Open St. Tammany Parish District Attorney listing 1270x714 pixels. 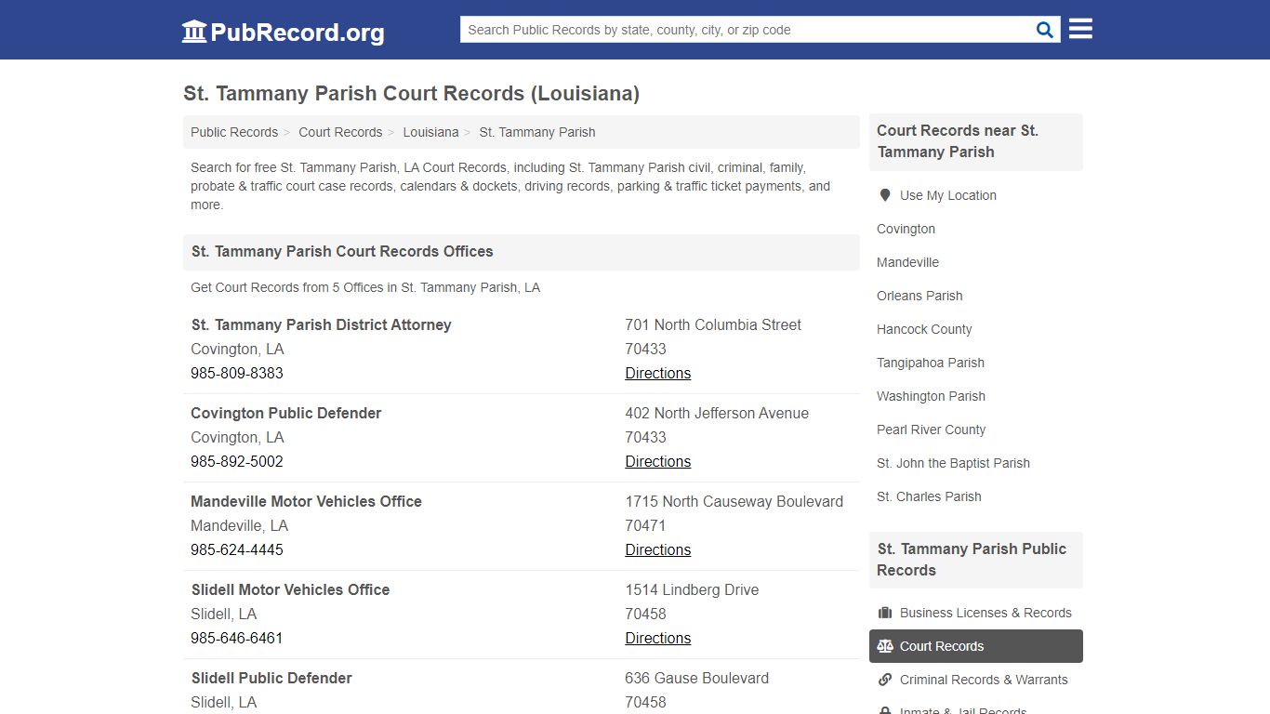(322, 324)
